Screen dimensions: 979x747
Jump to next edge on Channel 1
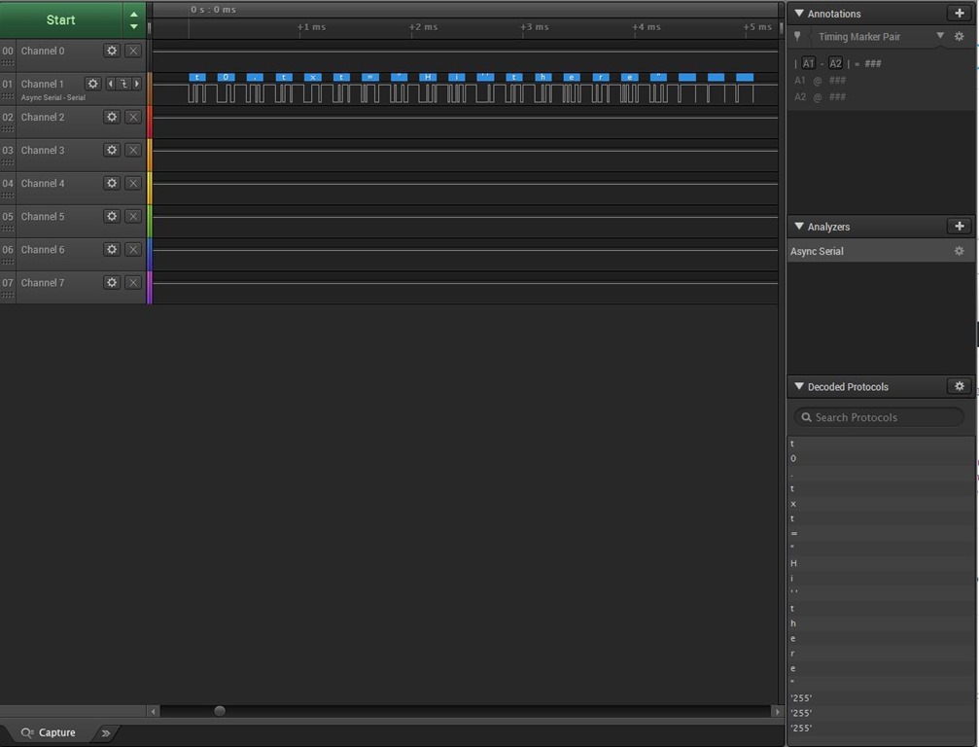coord(137,84)
